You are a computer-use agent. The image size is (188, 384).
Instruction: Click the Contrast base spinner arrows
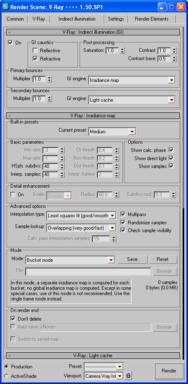[x=174, y=59]
